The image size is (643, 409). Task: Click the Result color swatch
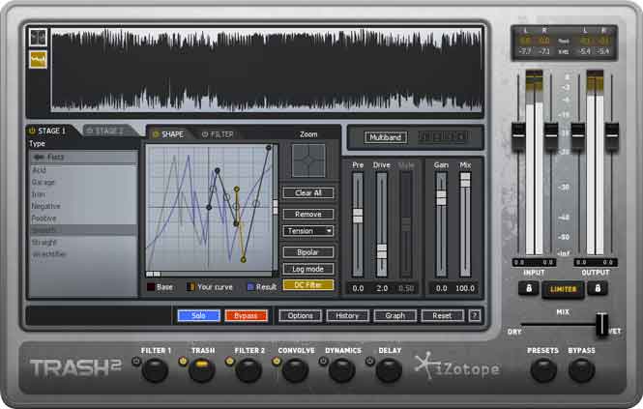(x=250, y=287)
